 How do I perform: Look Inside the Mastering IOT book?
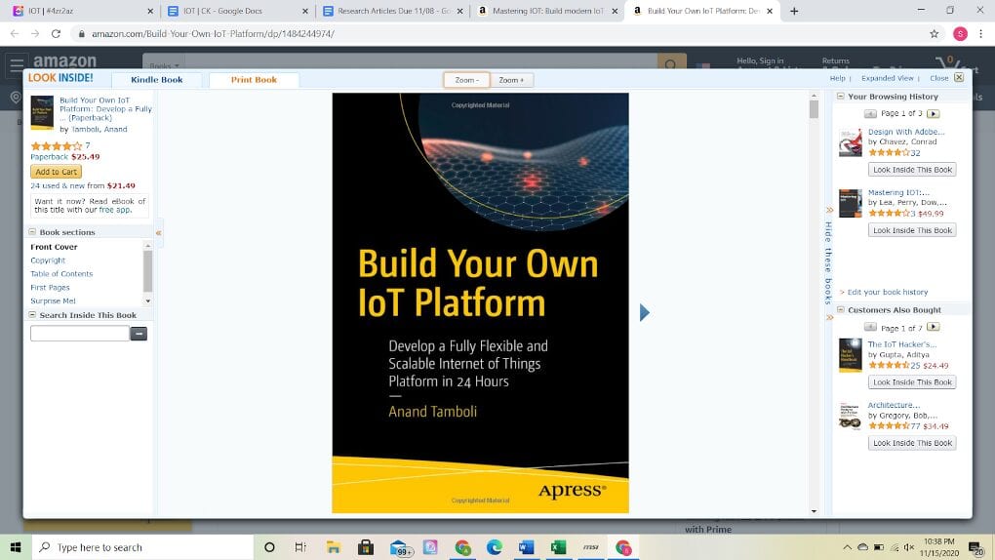(x=912, y=230)
